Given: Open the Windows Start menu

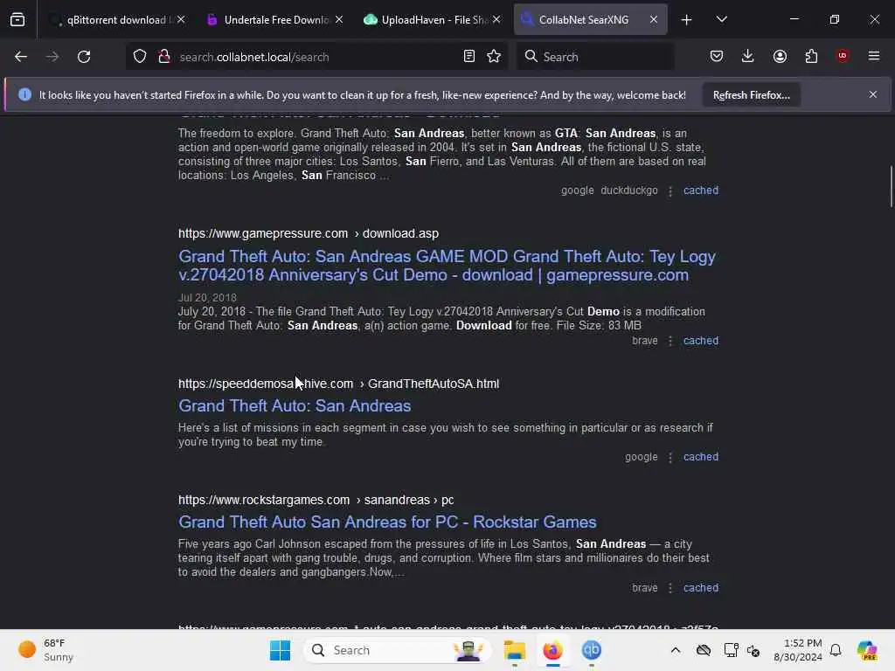Looking at the screenshot, I should tap(280, 650).
